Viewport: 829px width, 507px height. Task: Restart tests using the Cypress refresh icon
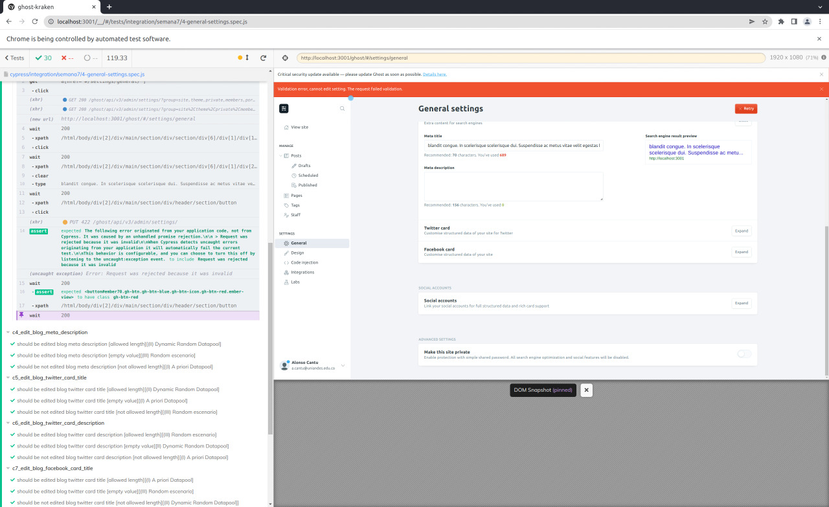click(263, 58)
